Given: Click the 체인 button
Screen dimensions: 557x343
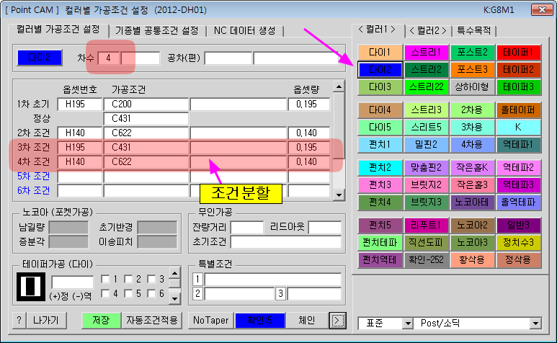Looking at the screenshot, I should click(306, 321).
